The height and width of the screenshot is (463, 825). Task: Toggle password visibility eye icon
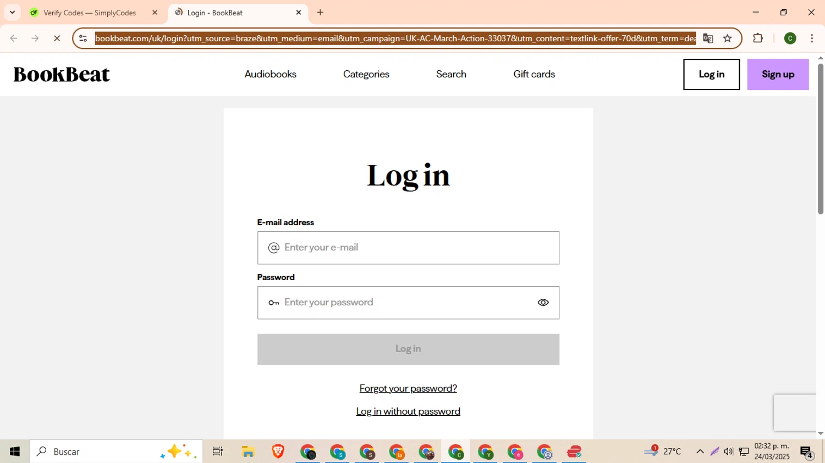click(x=543, y=303)
